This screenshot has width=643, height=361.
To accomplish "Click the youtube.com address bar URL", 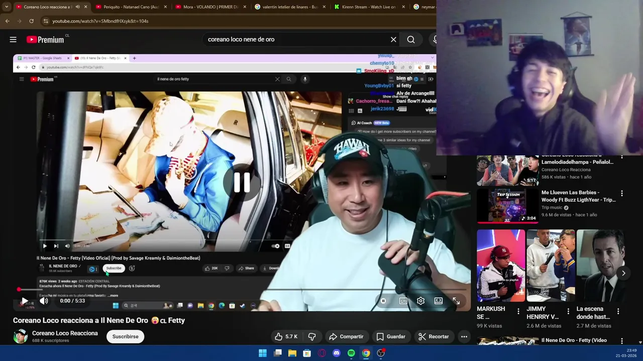I will coord(100,21).
